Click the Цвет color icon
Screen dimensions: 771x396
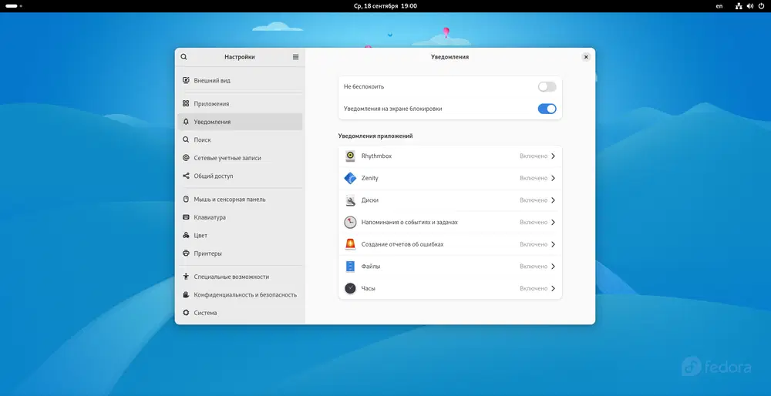[186, 235]
